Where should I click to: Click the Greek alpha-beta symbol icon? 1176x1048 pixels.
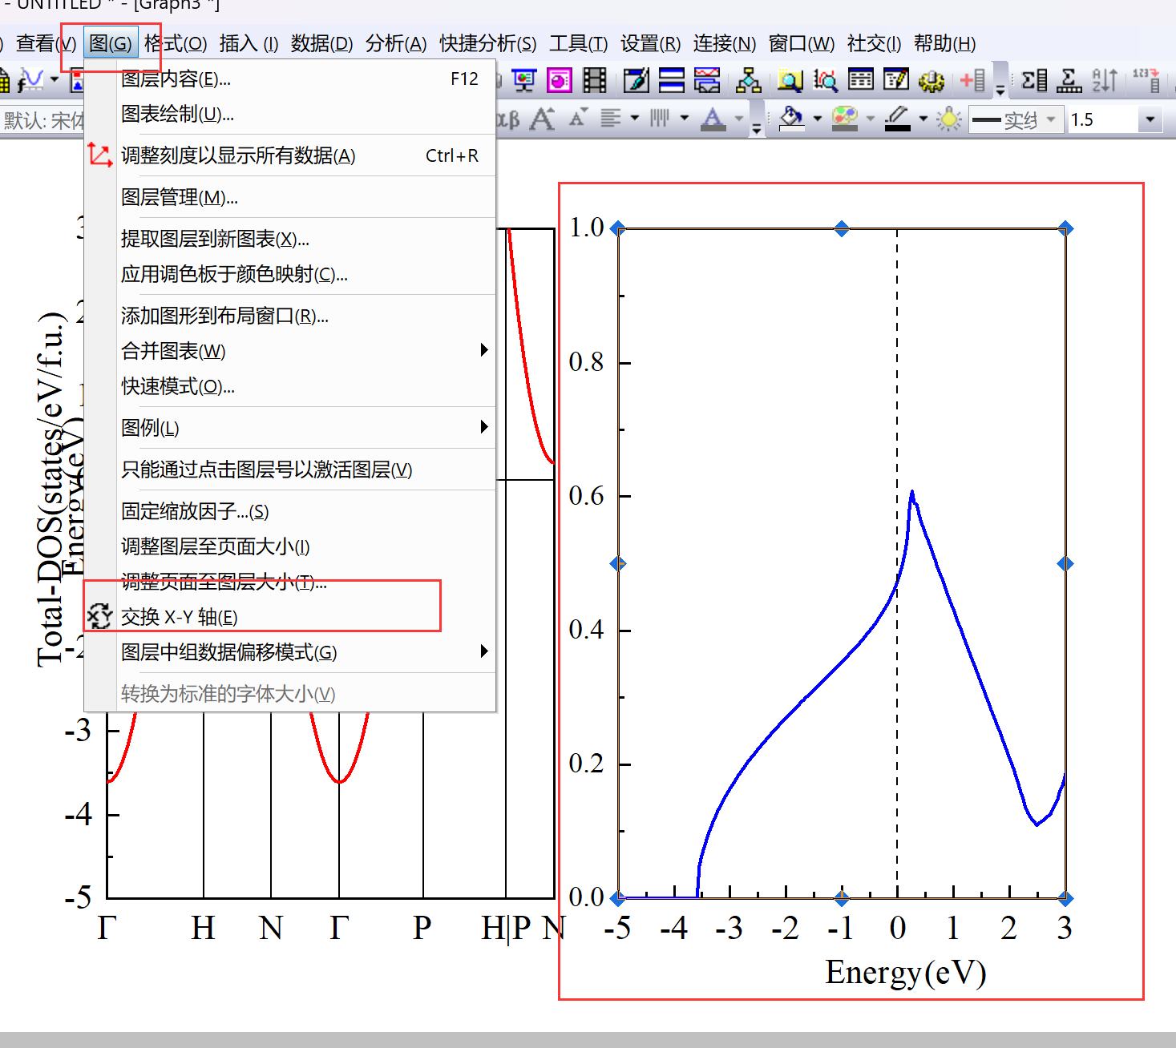pyautogui.click(x=508, y=119)
